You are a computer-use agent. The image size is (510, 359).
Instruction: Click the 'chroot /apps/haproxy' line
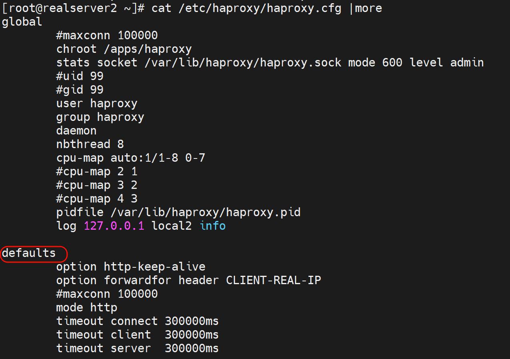coord(124,49)
